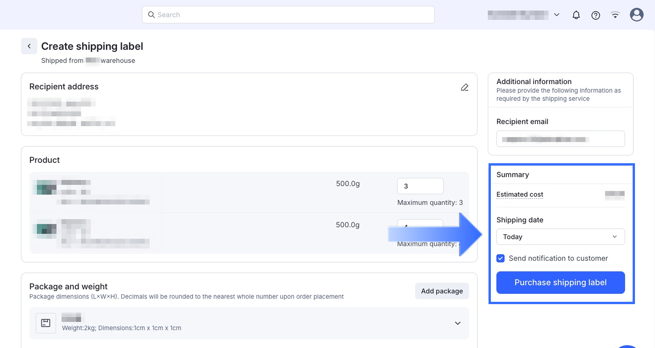The height and width of the screenshot is (348, 655).
Task: Click the search magnifier icon
Action: 151,15
